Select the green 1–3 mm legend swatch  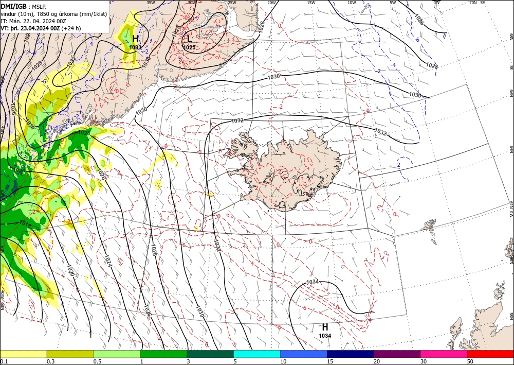click(x=163, y=354)
